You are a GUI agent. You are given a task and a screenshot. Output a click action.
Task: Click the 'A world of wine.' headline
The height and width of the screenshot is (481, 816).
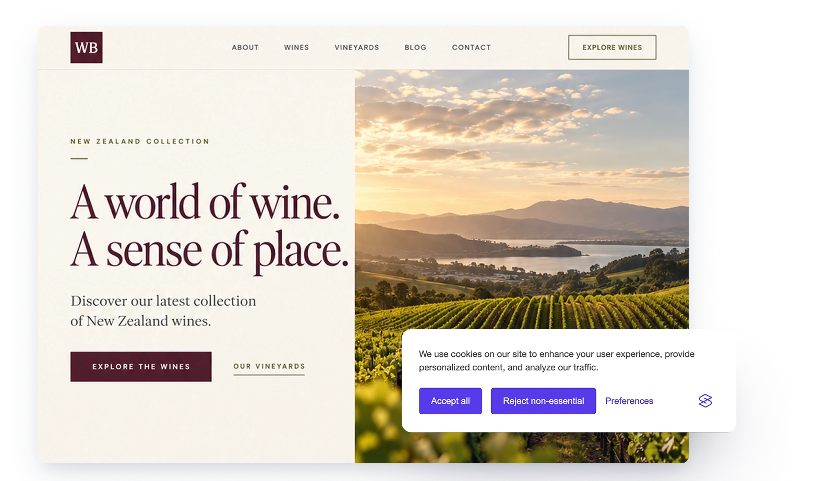click(206, 202)
